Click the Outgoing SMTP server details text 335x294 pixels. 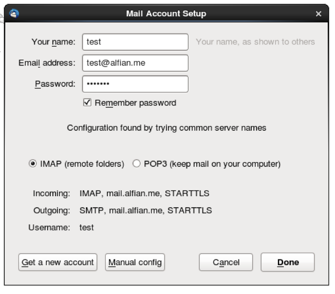pyautogui.click(x=146, y=210)
